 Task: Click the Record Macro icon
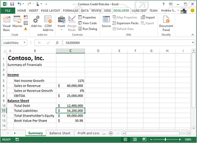pyautogui.click(x=26, y=17)
